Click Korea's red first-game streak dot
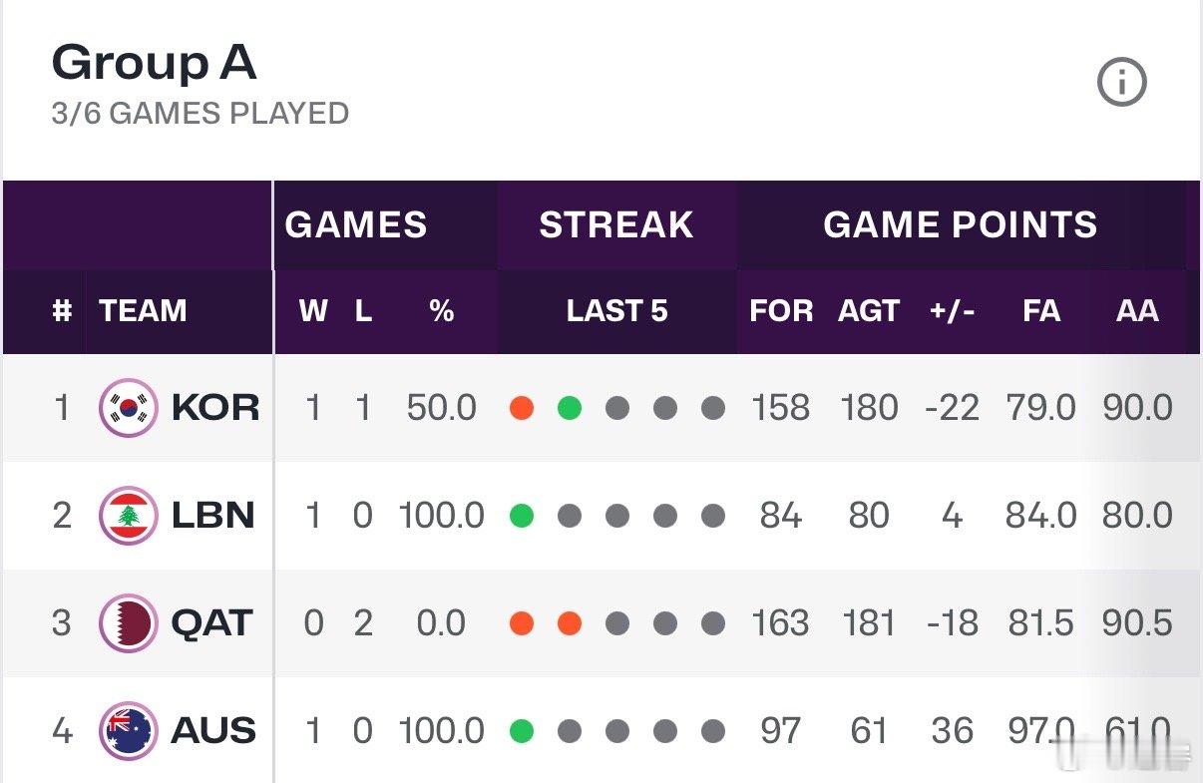The image size is (1203, 783). (522, 408)
